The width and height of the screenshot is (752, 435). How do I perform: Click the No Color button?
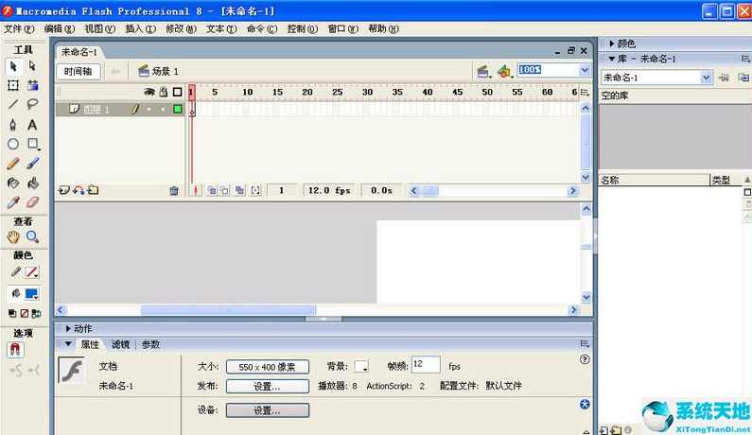click(24, 313)
